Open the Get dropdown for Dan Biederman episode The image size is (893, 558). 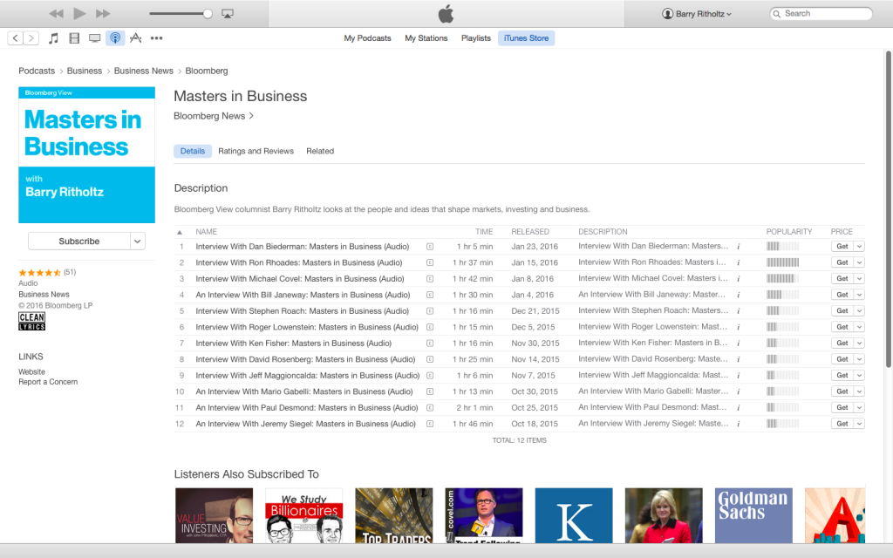(x=859, y=247)
